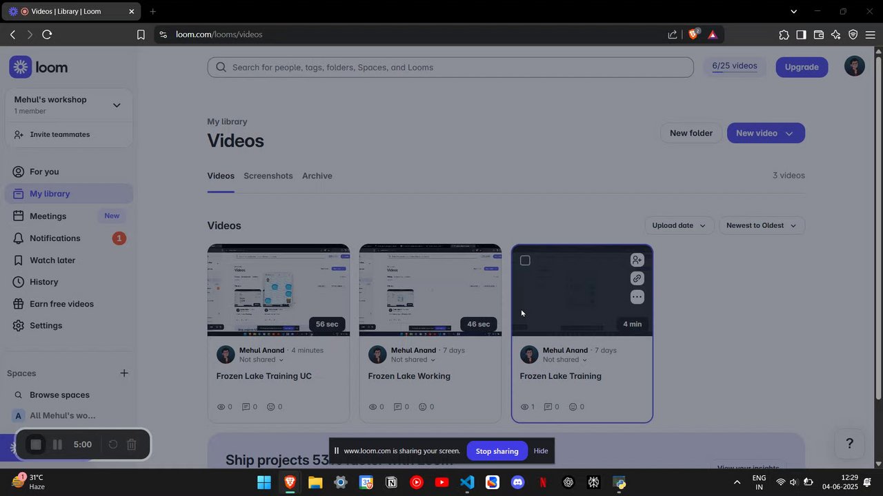The width and height of the screenshot is (883, 496).
Task: Open the Upload date sort dropdown
Action: coord(679,225)
